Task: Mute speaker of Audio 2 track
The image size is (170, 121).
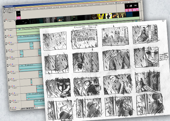Action: pos(6,37)
